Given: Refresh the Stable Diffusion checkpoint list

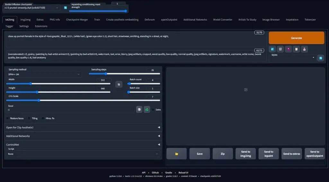Looking at the screenshot, I should [66, 8].
